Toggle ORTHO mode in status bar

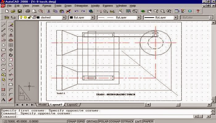[92, 121]
